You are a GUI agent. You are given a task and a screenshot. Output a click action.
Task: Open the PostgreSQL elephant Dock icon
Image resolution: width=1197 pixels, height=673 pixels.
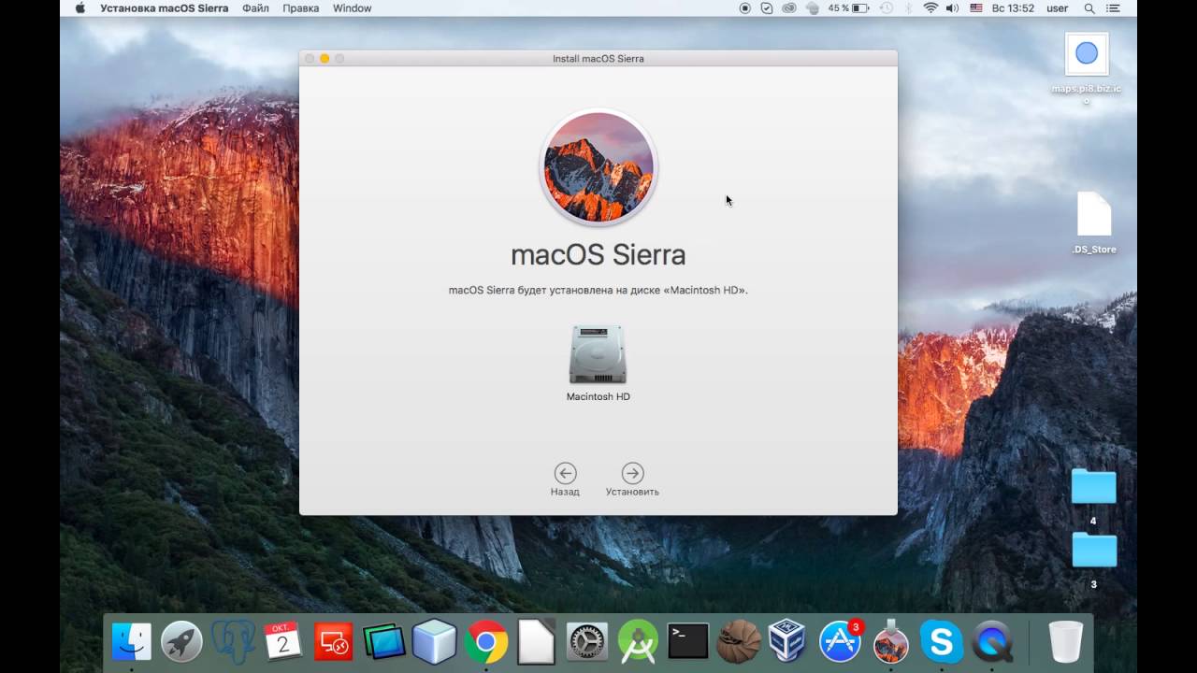point(232,642)
